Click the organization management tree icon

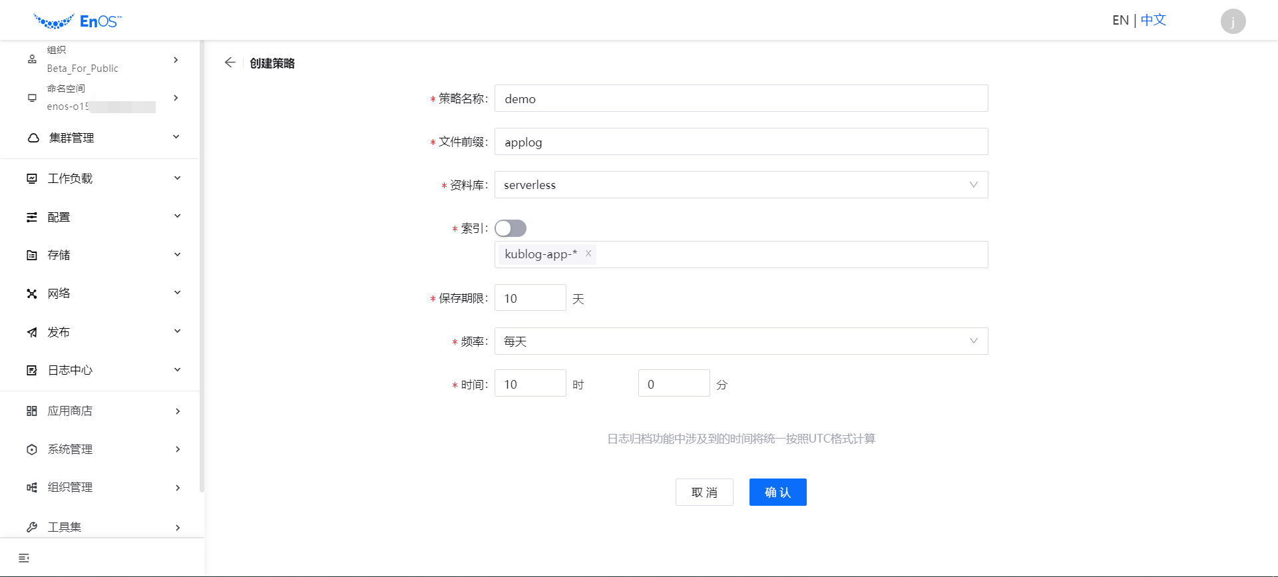coord(32,487)
